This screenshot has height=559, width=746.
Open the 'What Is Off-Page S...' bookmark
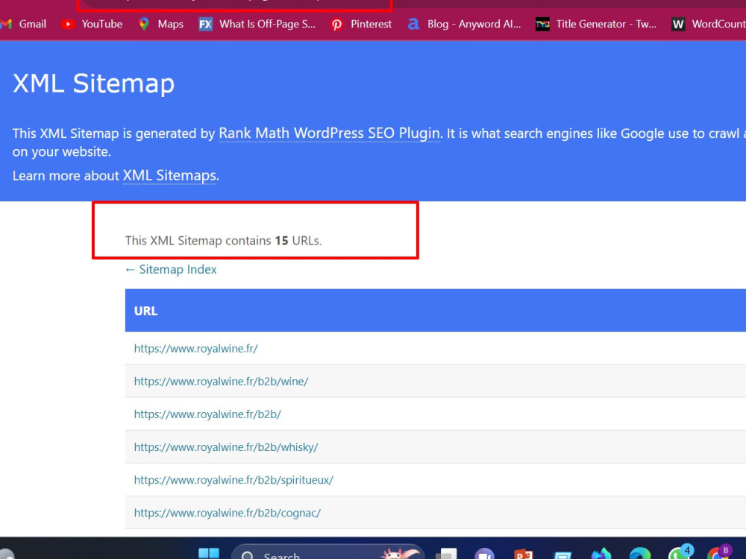[x=257, y=24]
